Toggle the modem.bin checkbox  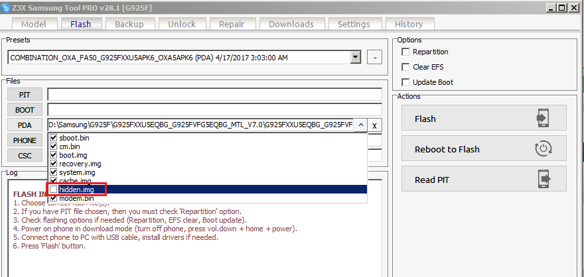tap(53, 198)
